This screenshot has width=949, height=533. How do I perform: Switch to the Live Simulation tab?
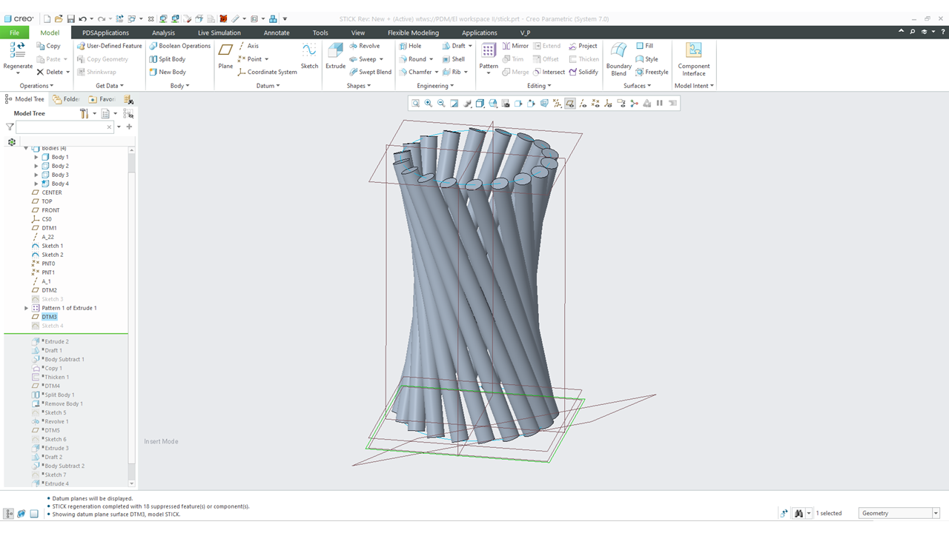point(219,33)
